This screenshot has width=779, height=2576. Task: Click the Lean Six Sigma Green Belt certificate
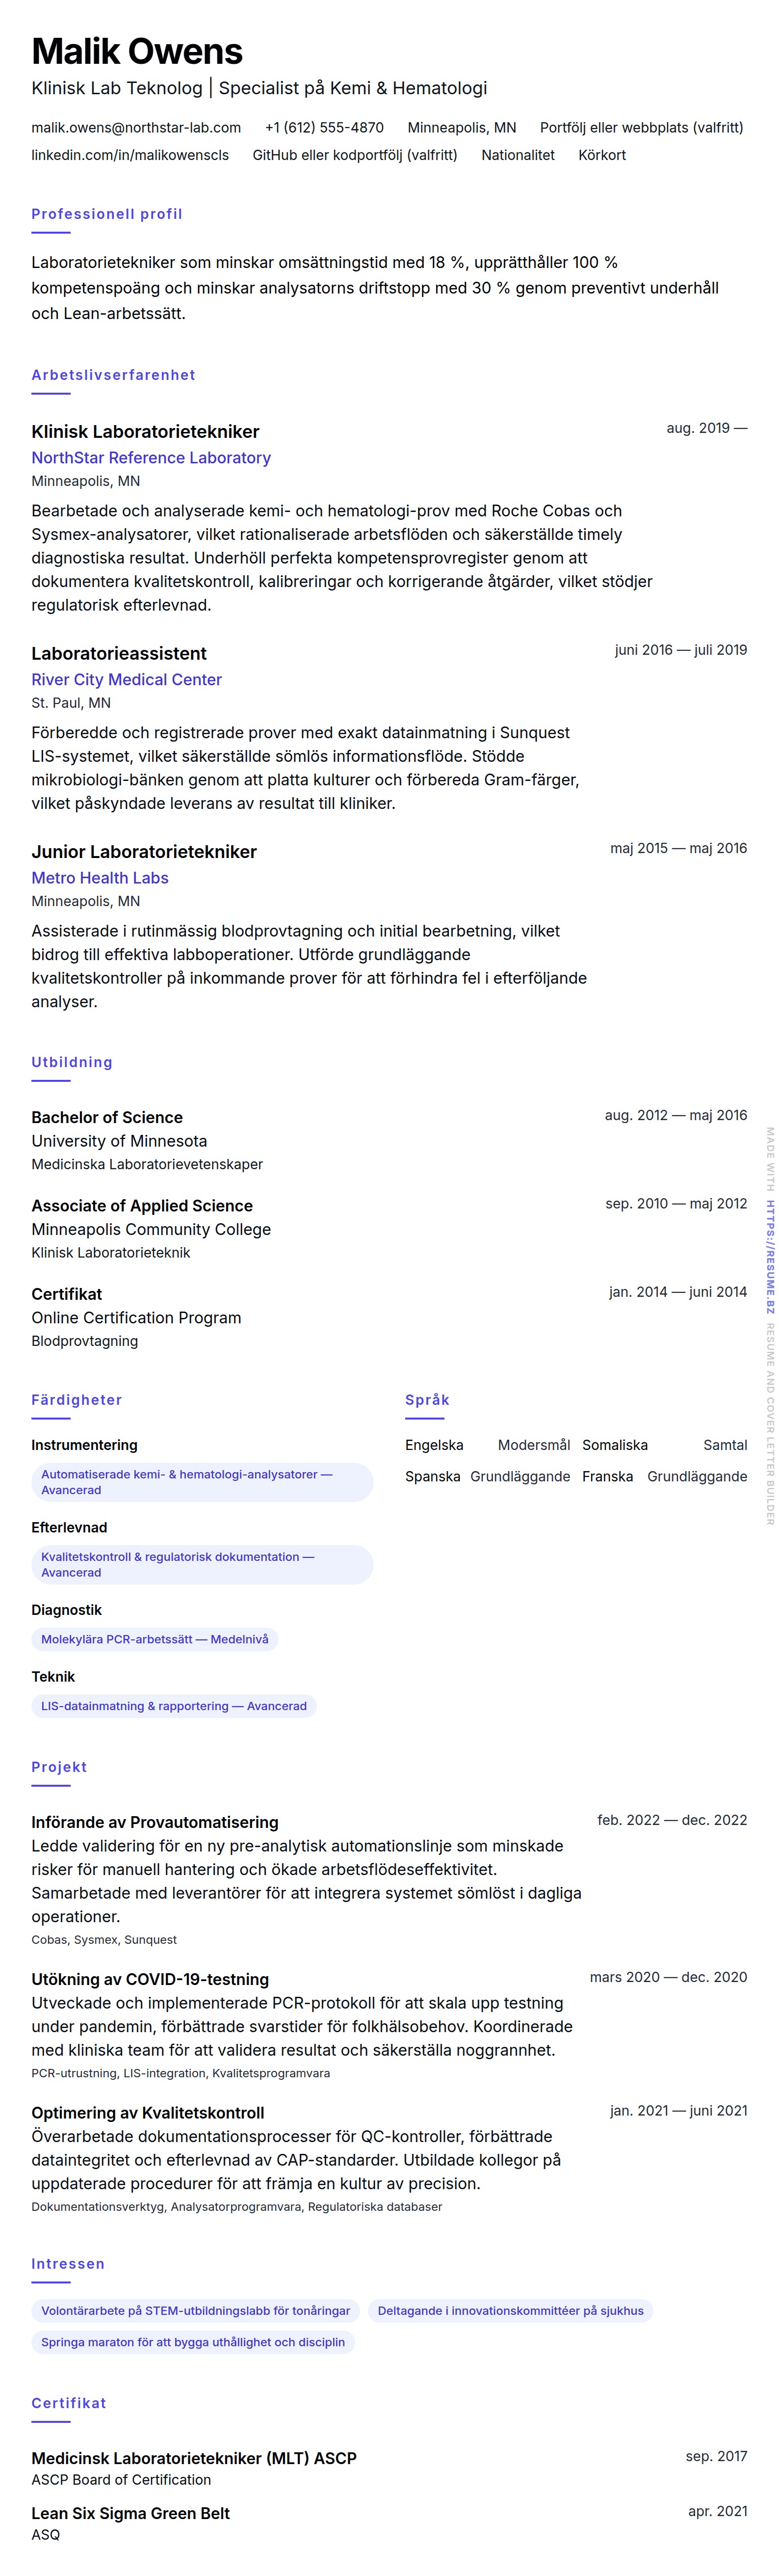(130, 2513)
